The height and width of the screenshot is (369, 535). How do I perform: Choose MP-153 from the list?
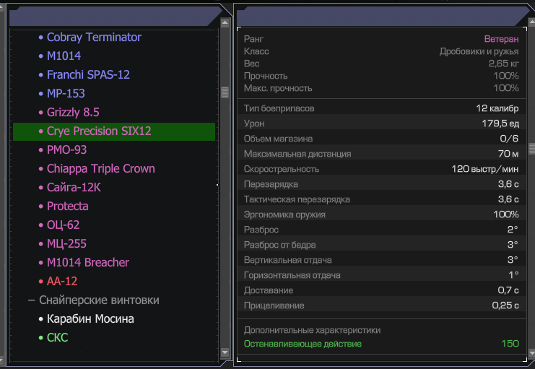click(x=66, y=94)
